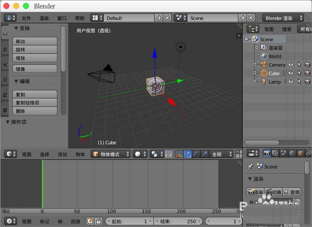Select the scale manipulator icon
Screen dimensions: 312x227
(204, 154)
